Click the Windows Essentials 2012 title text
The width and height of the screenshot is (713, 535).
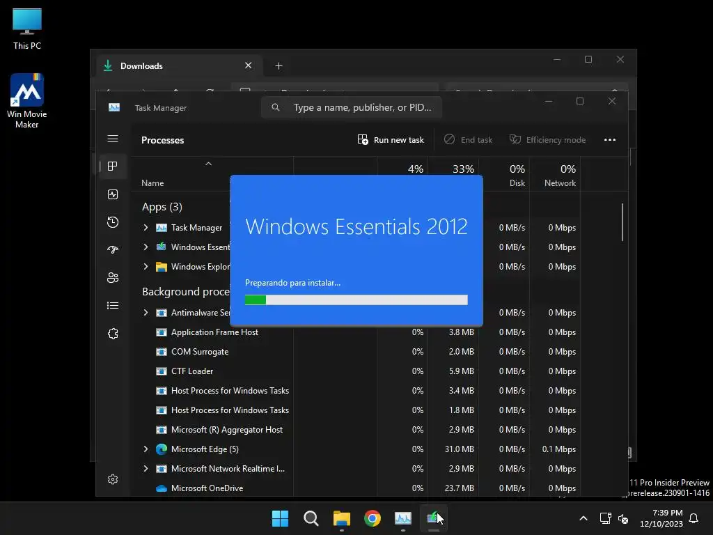coord(356,226)
